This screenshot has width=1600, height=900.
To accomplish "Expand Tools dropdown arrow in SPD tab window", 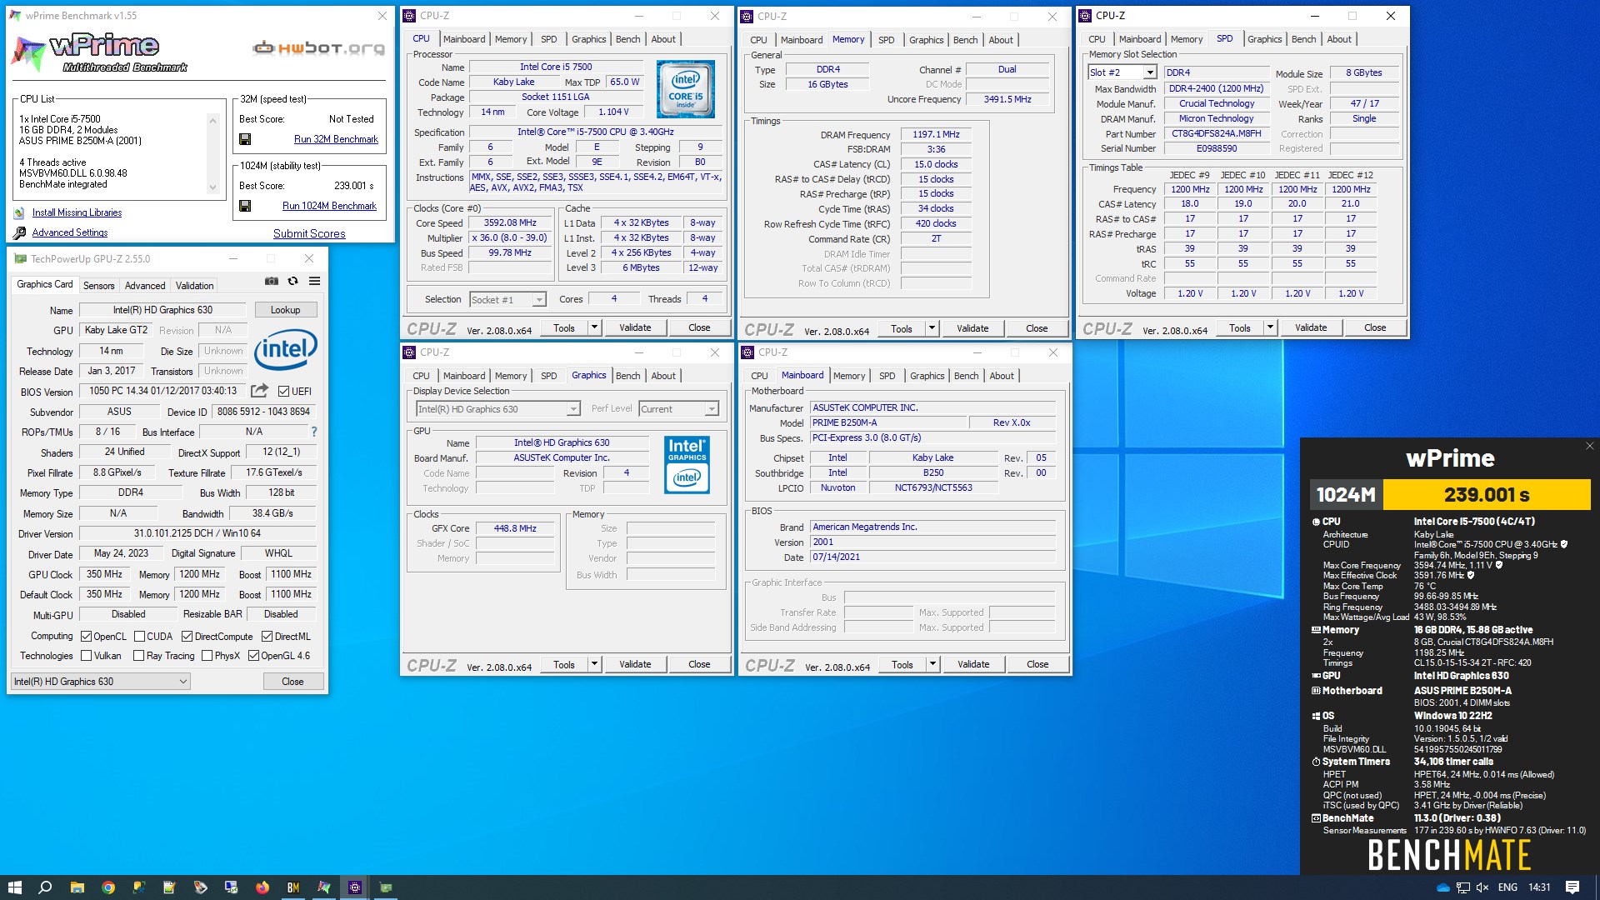I will coord(1270,327).
